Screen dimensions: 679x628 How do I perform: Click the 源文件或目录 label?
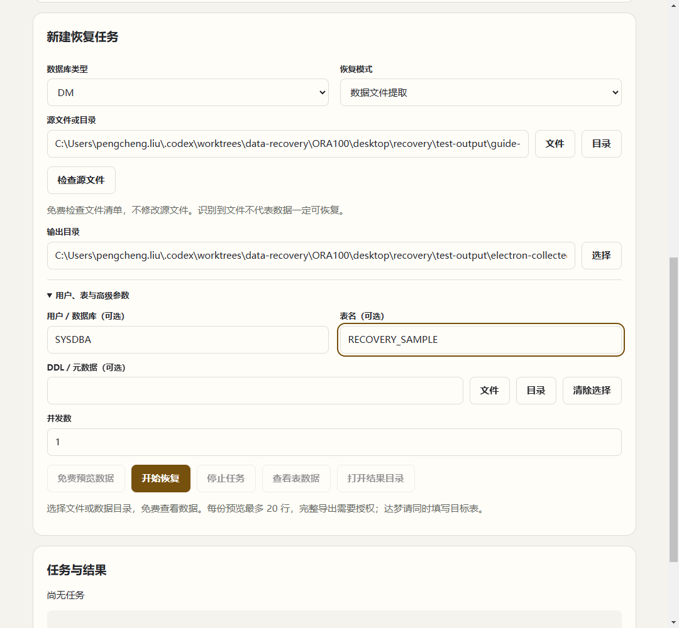tap(72, 120)
